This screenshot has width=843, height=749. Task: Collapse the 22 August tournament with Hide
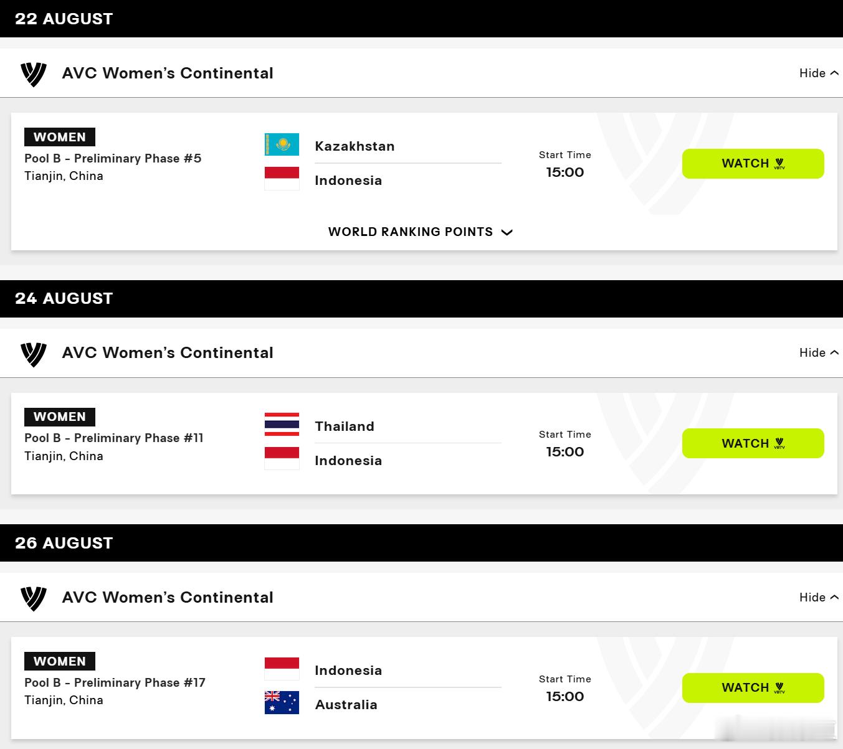(x=819, y=73)
